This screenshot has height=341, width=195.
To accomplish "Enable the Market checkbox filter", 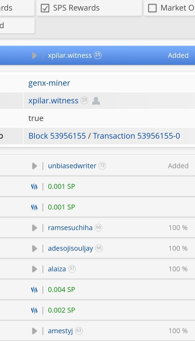I will tap(152, 8).
